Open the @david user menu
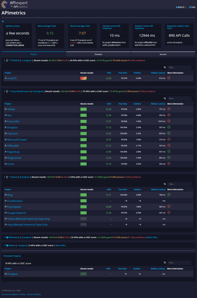The image size is (197, 298). click(181, 7)
